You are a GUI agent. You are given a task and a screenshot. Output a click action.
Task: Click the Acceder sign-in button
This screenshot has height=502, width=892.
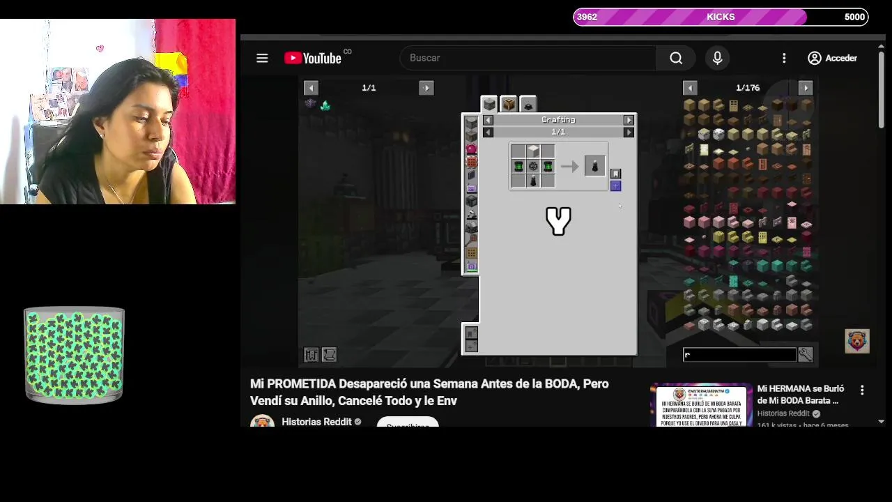832,58
